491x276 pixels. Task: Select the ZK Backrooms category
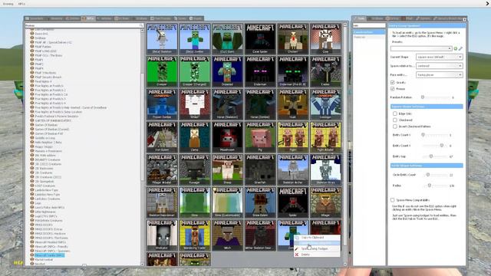click(x=44, y=169)
